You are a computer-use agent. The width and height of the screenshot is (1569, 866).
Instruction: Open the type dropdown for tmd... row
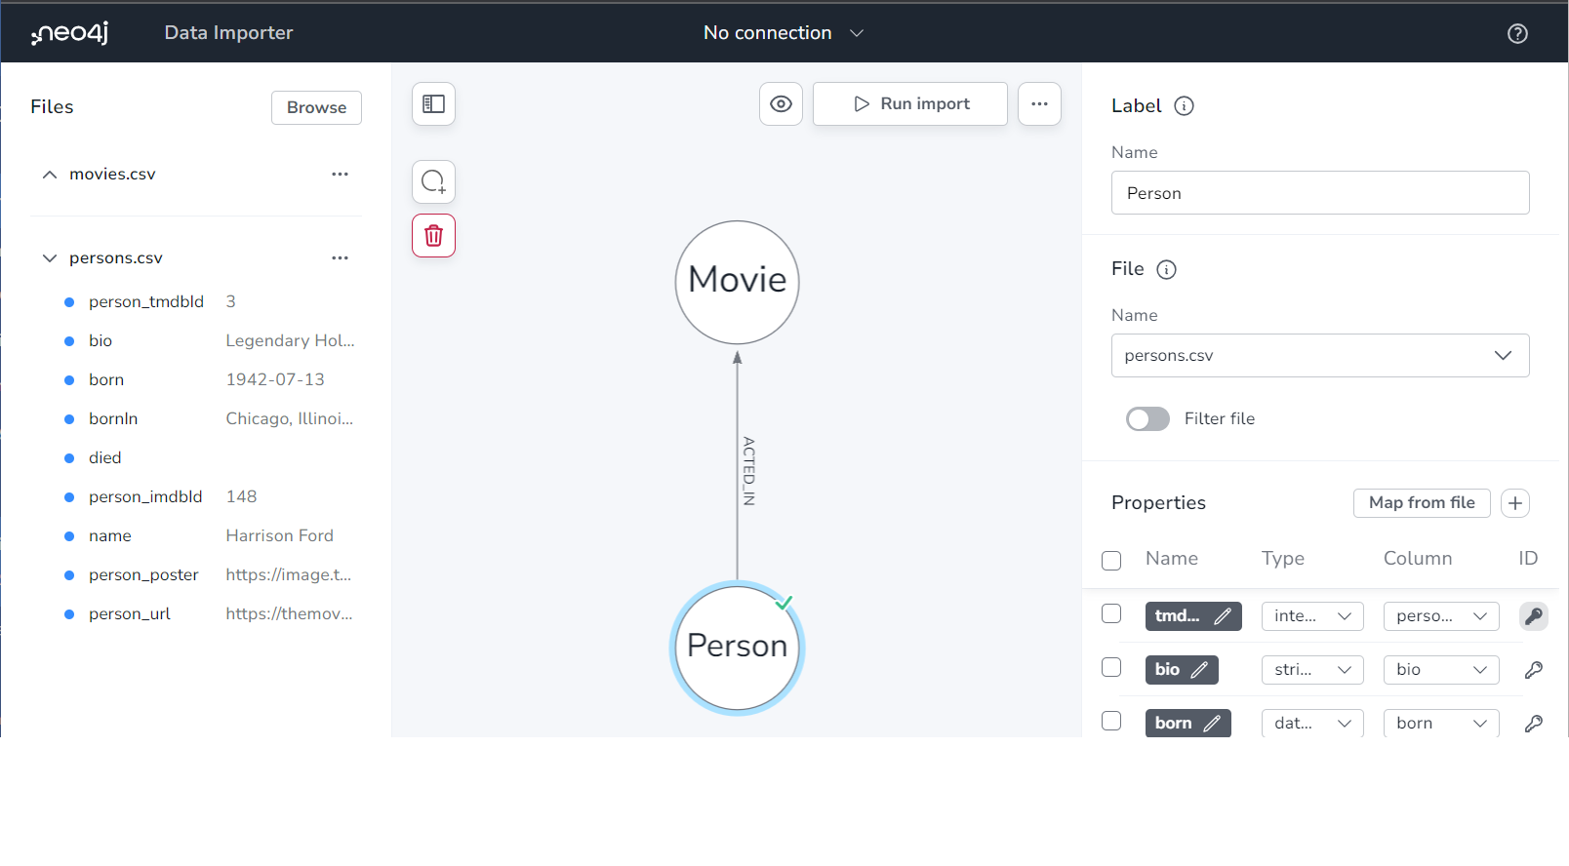click(x=1312, y=616)
